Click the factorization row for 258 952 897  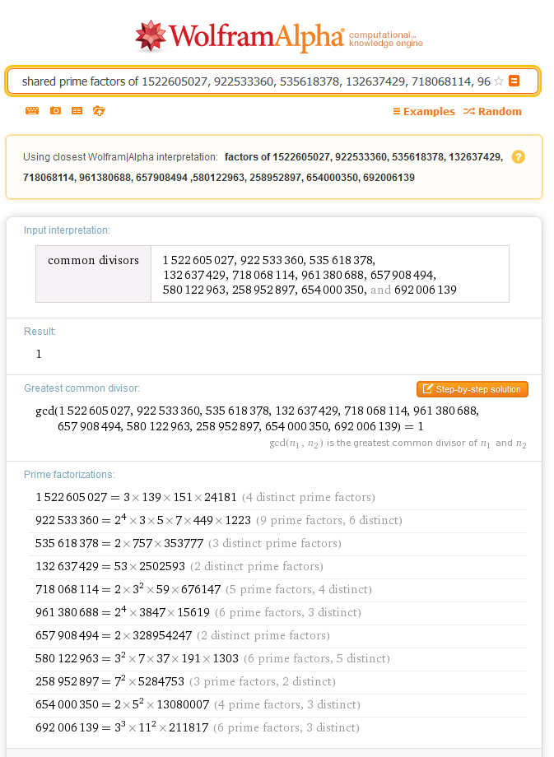(x=277, y=681)
